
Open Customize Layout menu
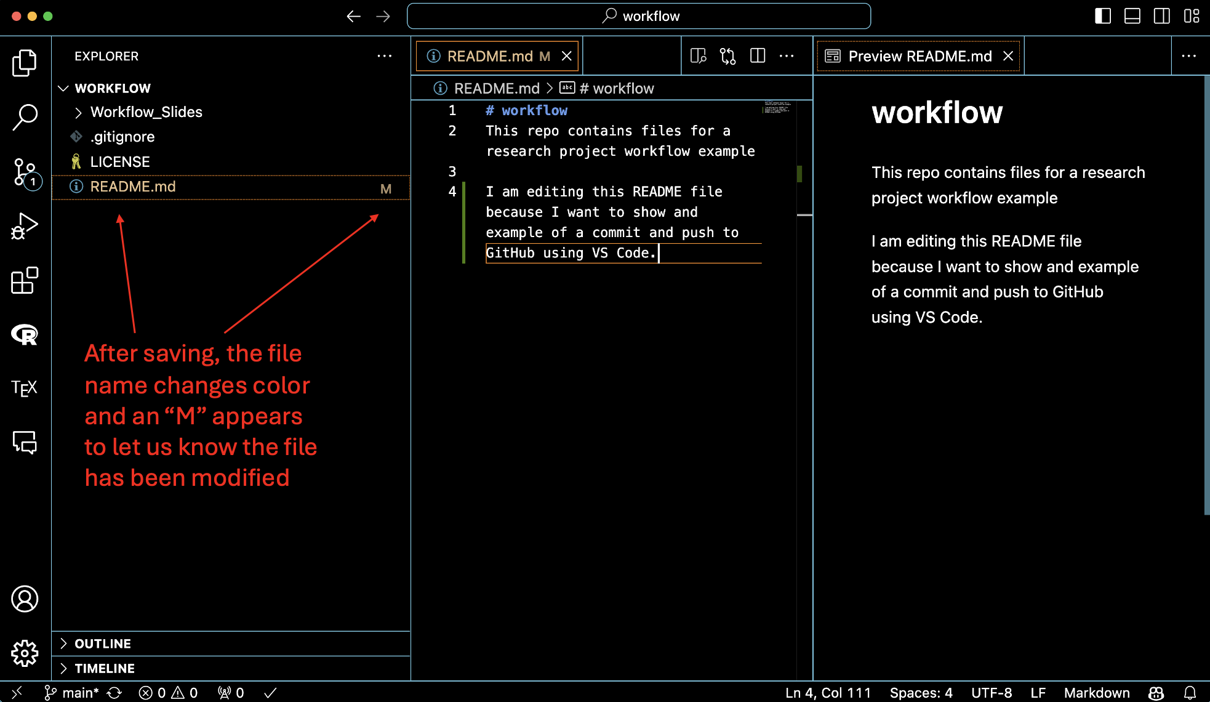click(x=1192, y=16)
